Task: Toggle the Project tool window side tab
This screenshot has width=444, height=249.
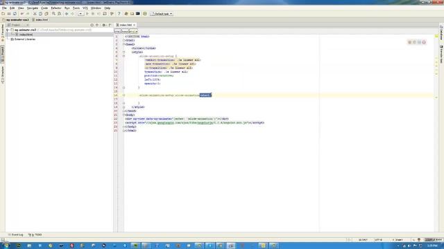Action: pos(3,54)
